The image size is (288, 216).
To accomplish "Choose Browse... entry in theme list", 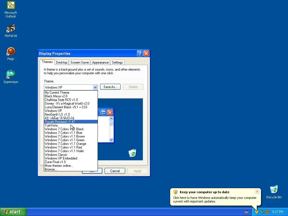I will [x=71, y=169].
